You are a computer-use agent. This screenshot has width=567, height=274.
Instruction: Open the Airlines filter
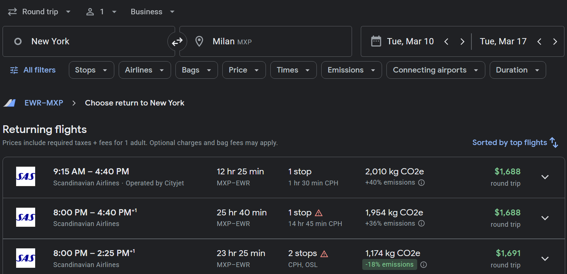[144, 70]
